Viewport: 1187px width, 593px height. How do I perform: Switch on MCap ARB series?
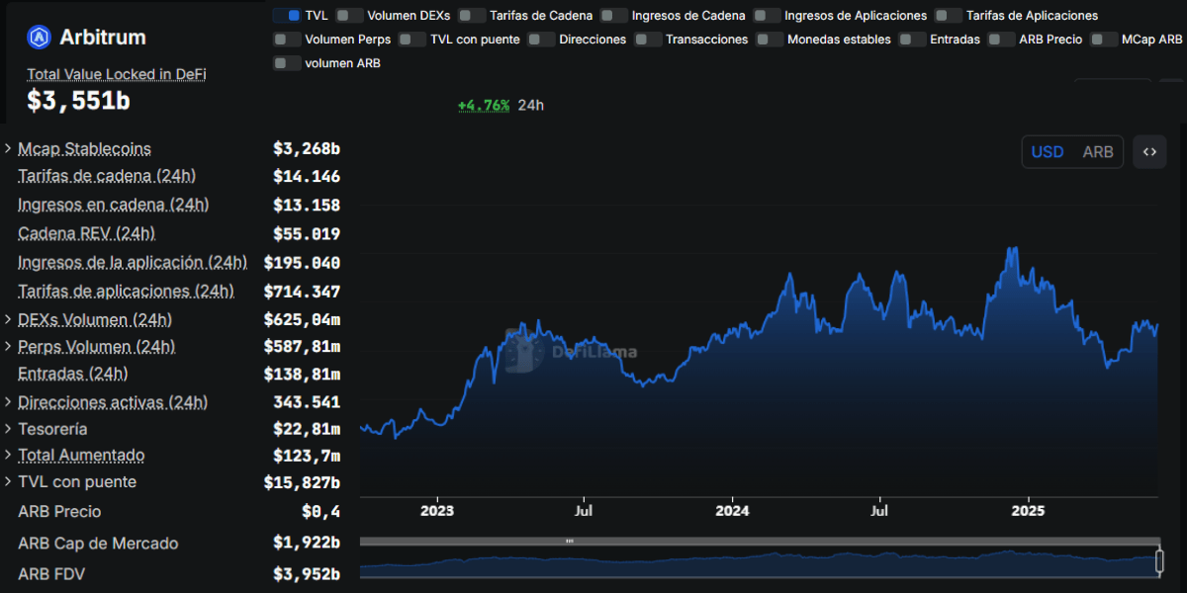1105,40
